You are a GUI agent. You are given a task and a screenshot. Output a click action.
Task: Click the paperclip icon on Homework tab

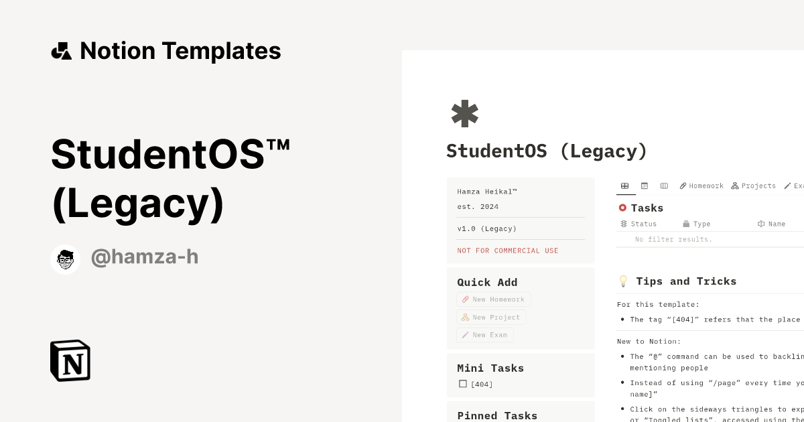pyautogui.click(x=683, y=186)
